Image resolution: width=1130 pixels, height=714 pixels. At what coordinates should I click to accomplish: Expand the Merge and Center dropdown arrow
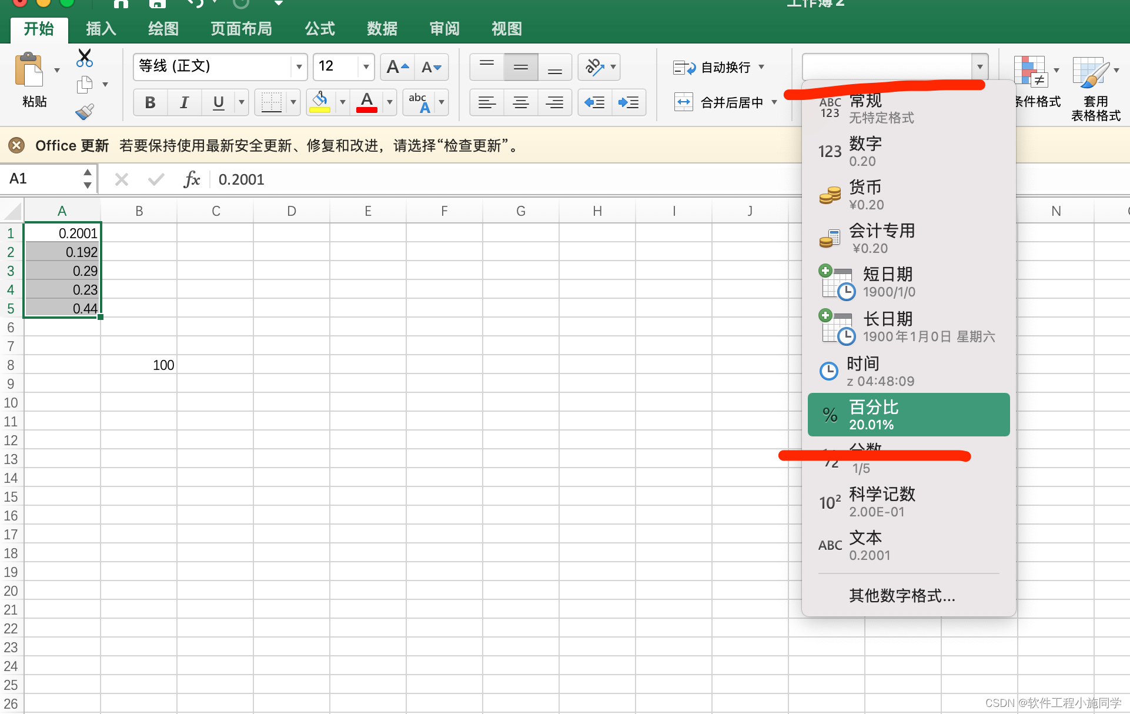tap(774, 102)
